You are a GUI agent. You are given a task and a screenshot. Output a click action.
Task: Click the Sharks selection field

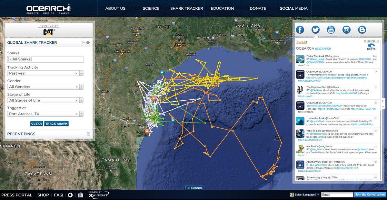(x=45, y=59)
